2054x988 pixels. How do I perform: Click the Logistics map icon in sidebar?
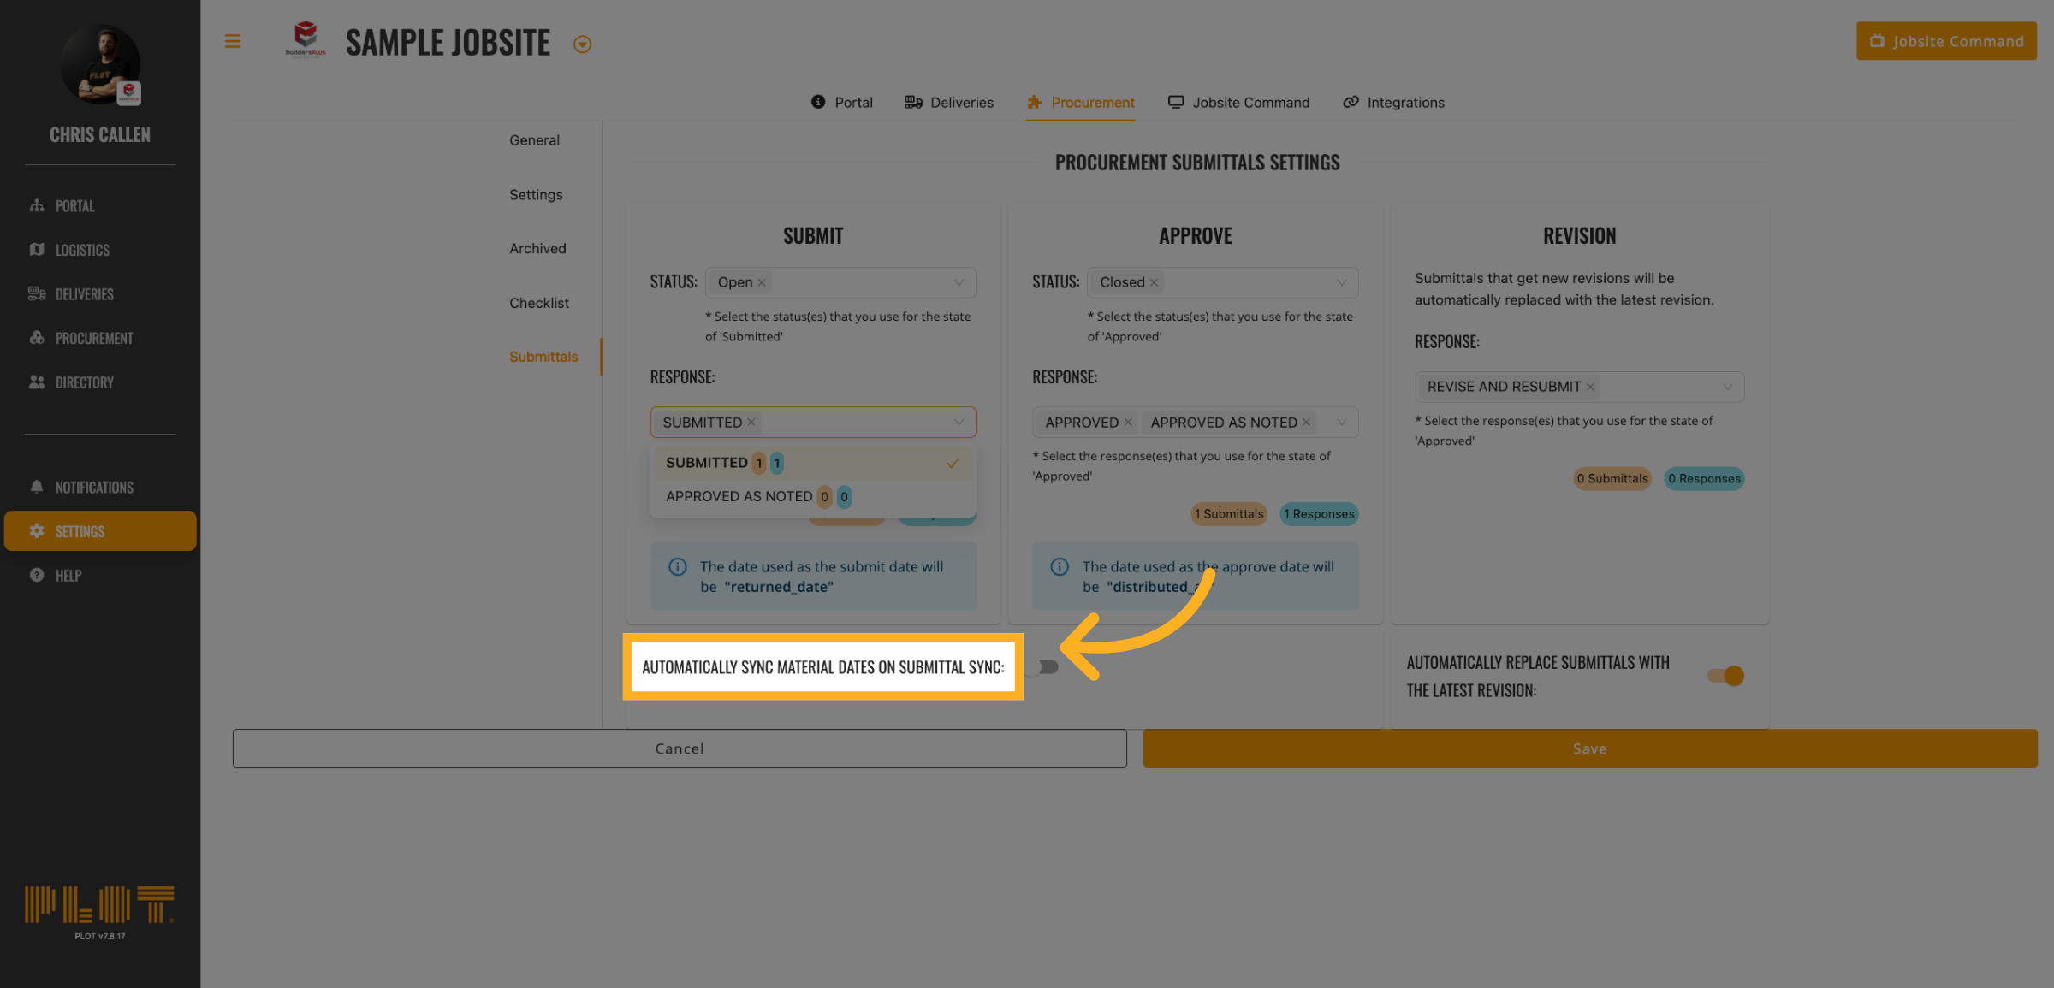pos(37,250)
